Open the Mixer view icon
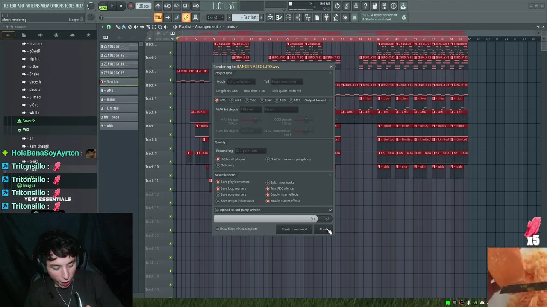Viewport: 547px width, 307px height. coord(298,17)
